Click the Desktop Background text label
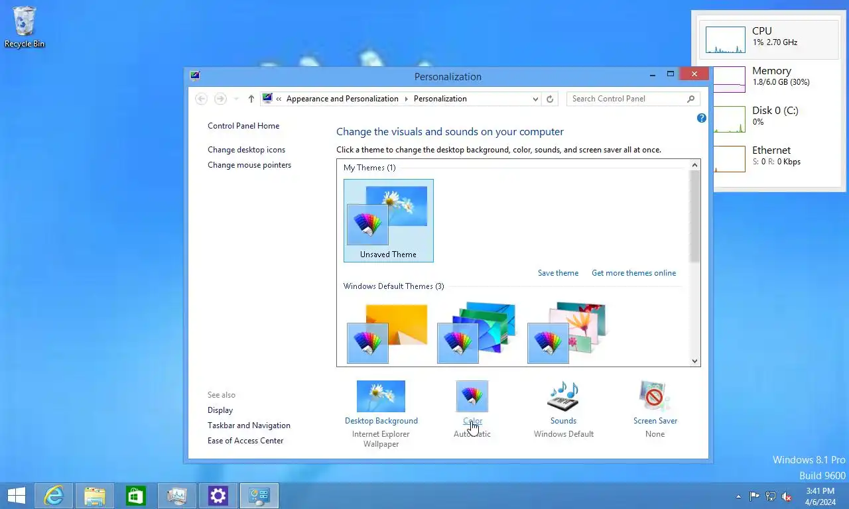 pyautogui.click(x=381, y=421)
